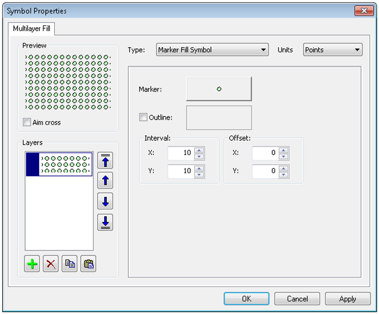
Task: Move layer down one level
Action: [x=105, y=201]
